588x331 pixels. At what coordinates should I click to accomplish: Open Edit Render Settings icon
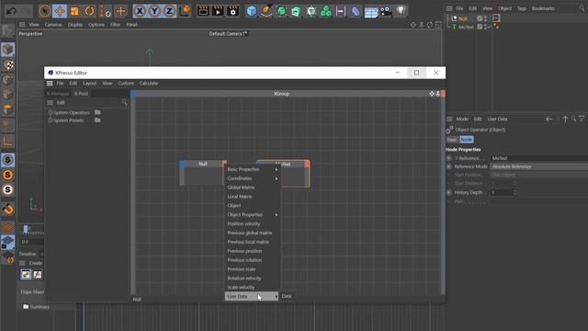tap(232, 11)
